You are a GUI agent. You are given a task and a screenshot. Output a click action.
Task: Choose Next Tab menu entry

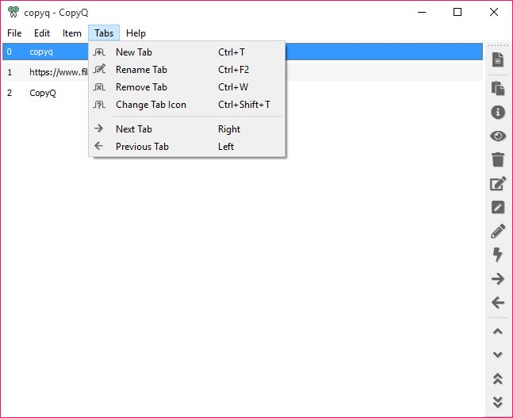[x=187, y=129]
